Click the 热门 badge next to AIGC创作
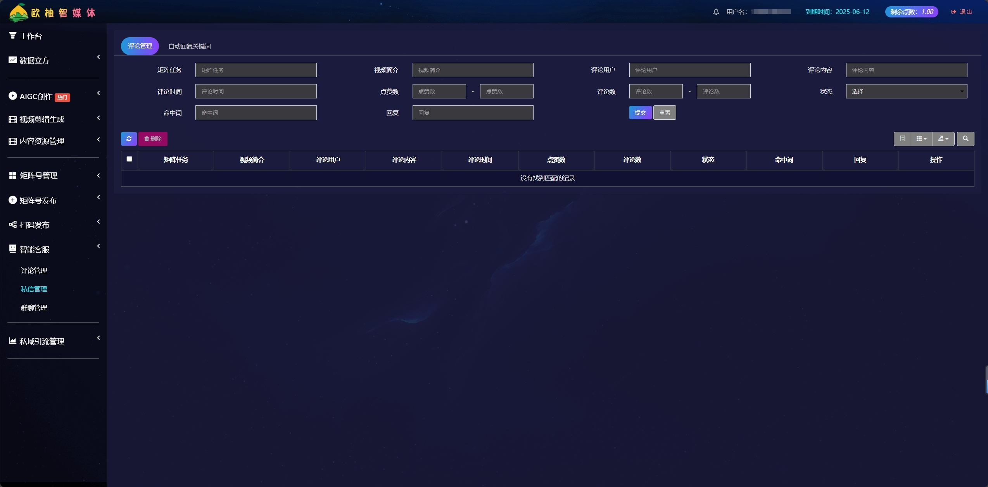The image size is (988, 487). pyautogui.click(x=62, y=98)
